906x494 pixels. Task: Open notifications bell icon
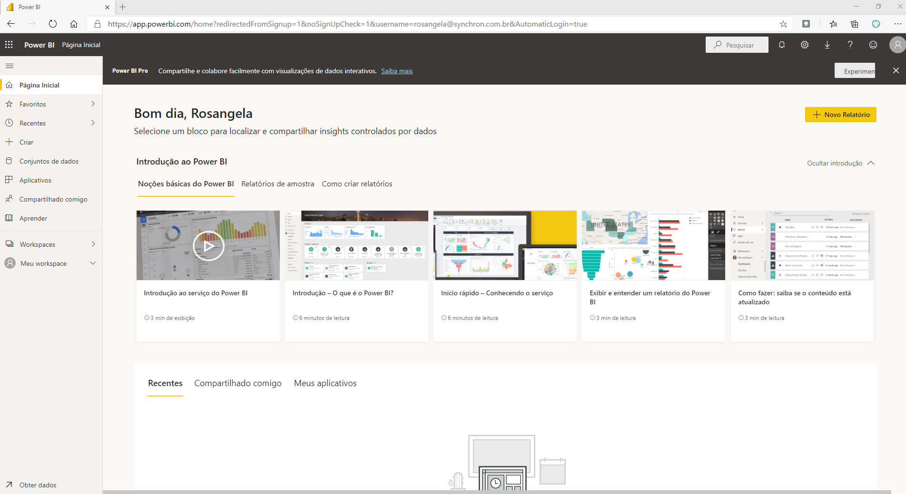coord(782,45)
